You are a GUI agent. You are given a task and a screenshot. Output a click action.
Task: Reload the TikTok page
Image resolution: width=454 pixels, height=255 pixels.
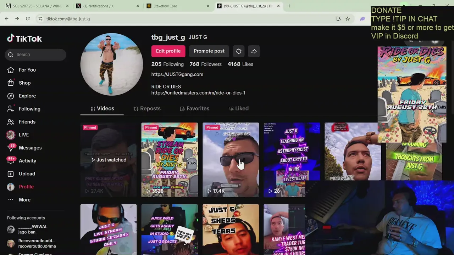coord(28,19)
